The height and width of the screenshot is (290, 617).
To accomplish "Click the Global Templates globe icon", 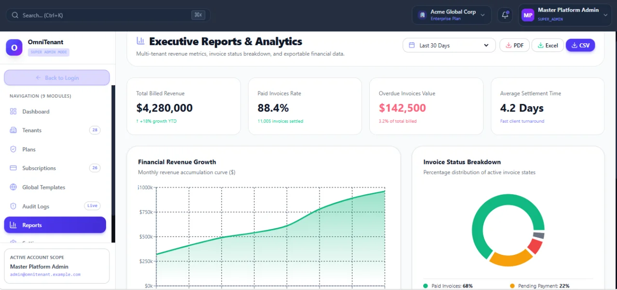I will pyautogui.click(x=13, y=188).
